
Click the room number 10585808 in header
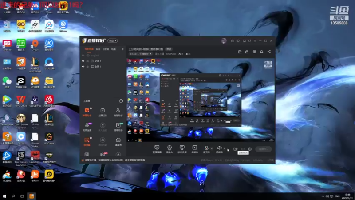tap(171, 54)
